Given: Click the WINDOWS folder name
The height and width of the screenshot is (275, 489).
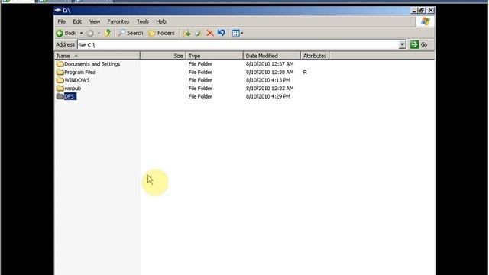Looking at the screenshot, I should pyautogui.click(x=77, y=80).
